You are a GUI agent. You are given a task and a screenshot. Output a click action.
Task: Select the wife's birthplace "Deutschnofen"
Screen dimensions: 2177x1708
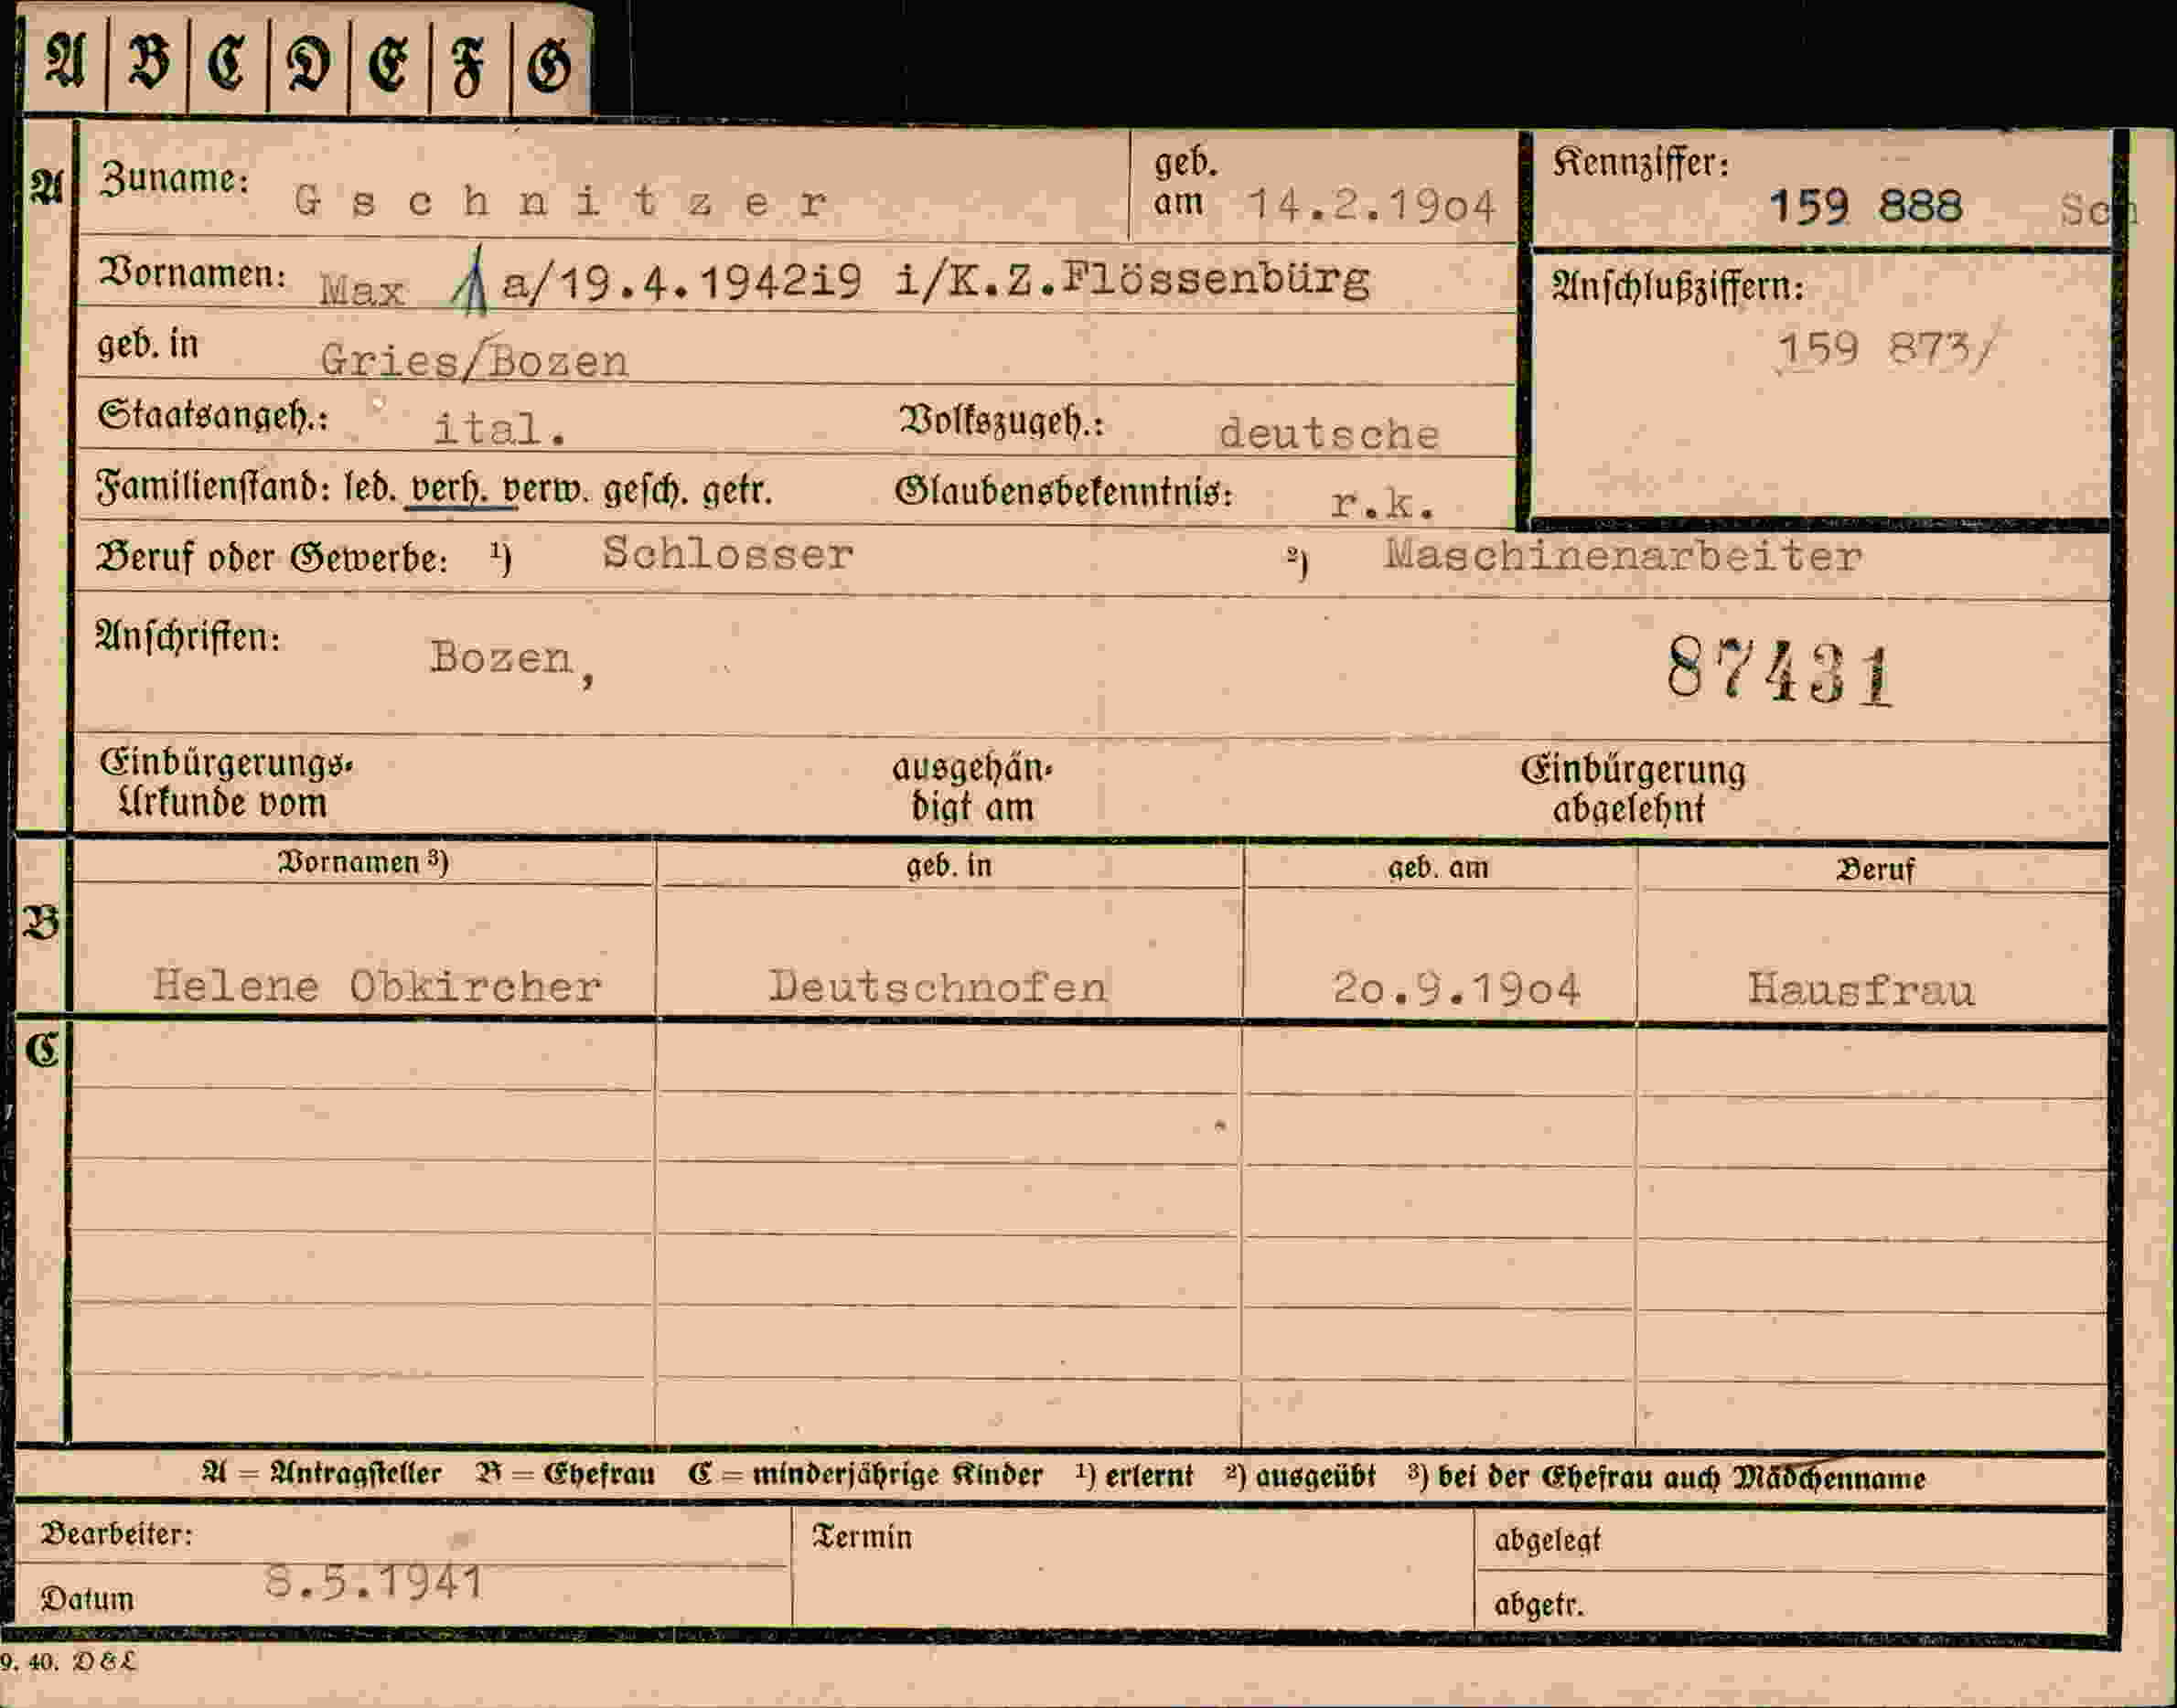[938, 987]
